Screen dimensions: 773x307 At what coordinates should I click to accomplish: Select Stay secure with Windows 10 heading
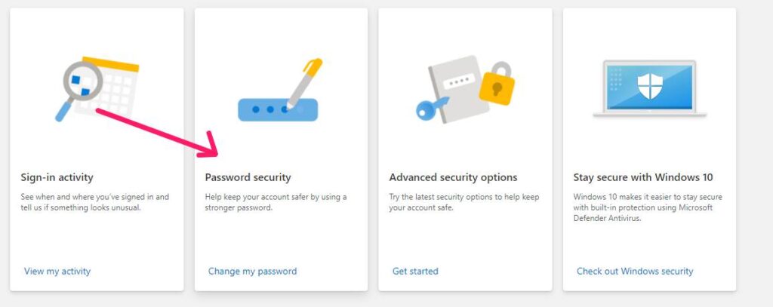tap(642, 177)
